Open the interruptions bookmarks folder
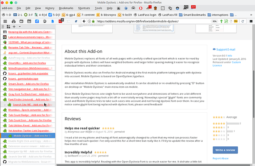 tap(218, 15)
